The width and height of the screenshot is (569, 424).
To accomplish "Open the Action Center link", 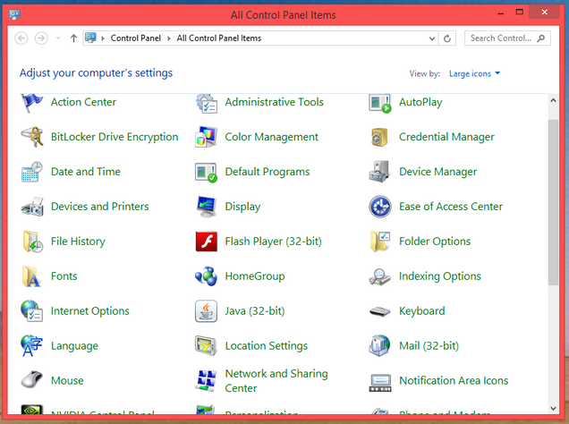I will pyautogui.click(x=83, y=102).
